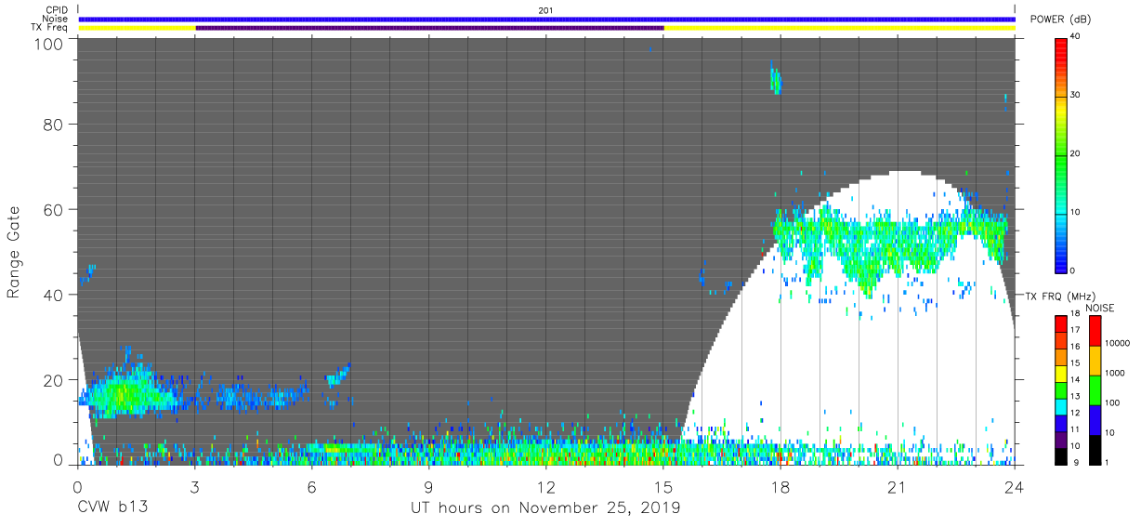Click the purple segment of the TX Freq bar

click(429, 28)
